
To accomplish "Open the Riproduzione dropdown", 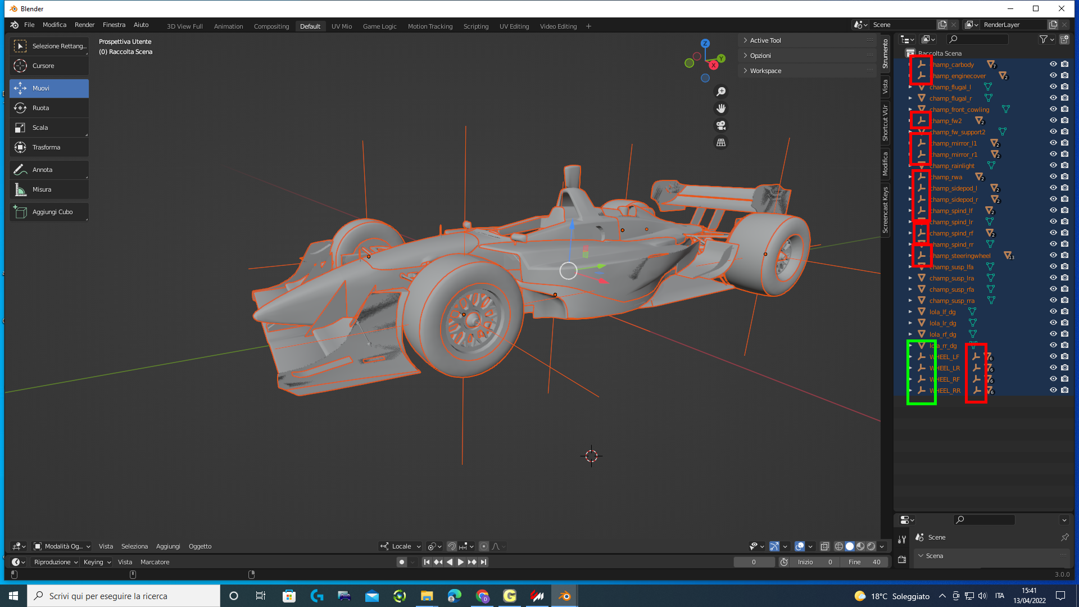I will 55,562.
